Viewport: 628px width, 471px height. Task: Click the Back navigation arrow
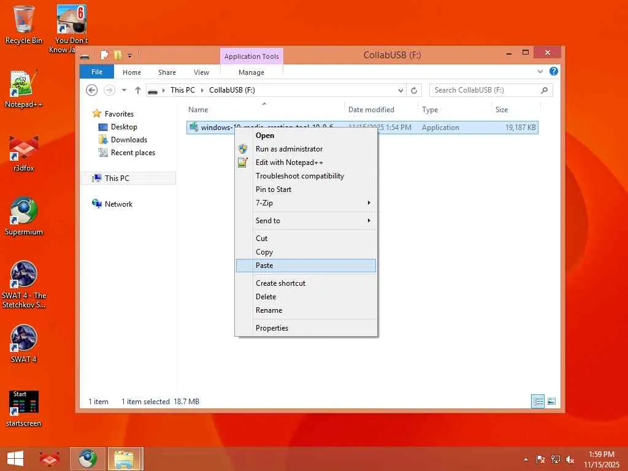coord(92,90)
